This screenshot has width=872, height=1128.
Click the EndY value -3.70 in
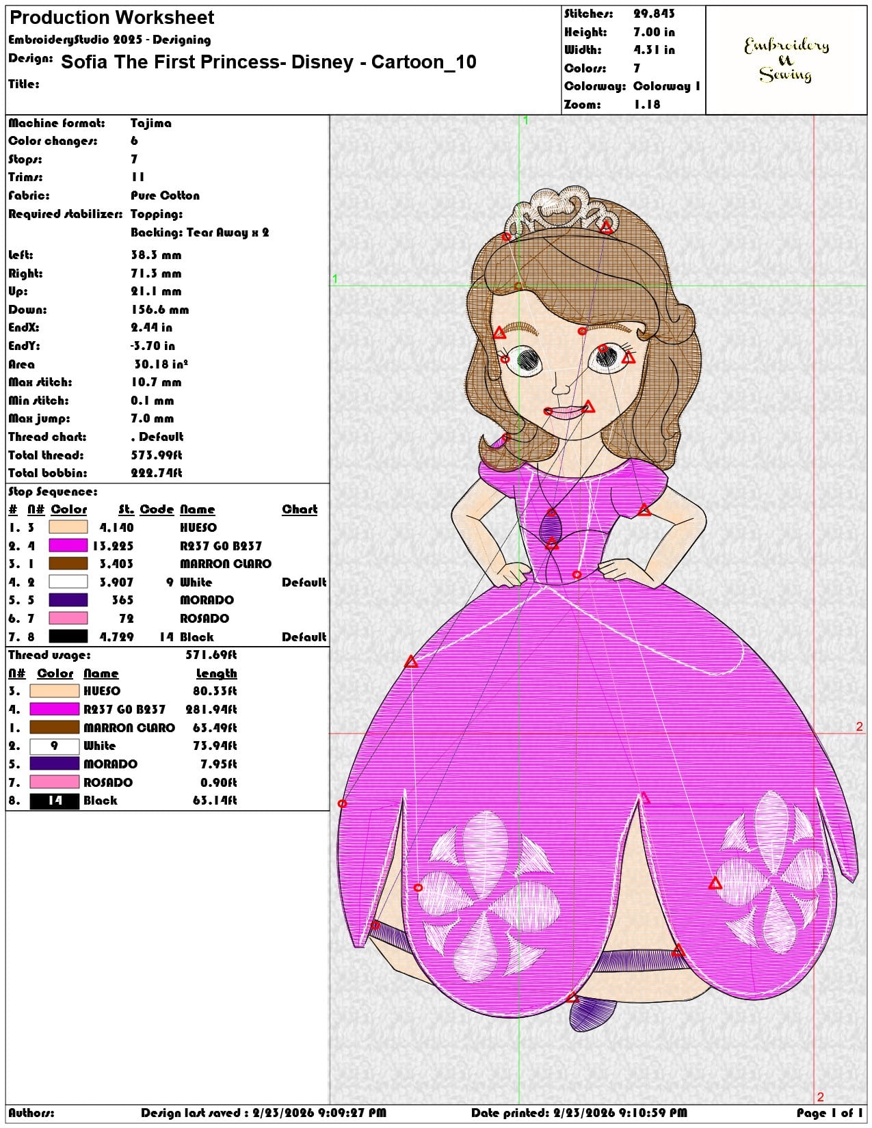153,346
